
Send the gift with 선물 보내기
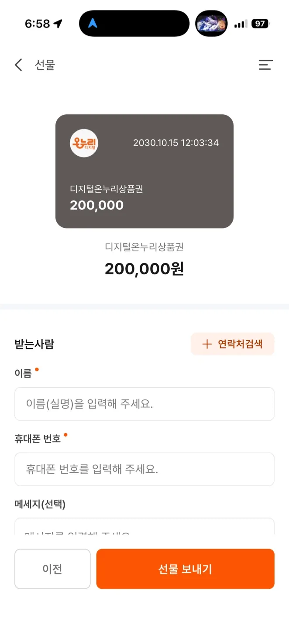tap(185, 569)
